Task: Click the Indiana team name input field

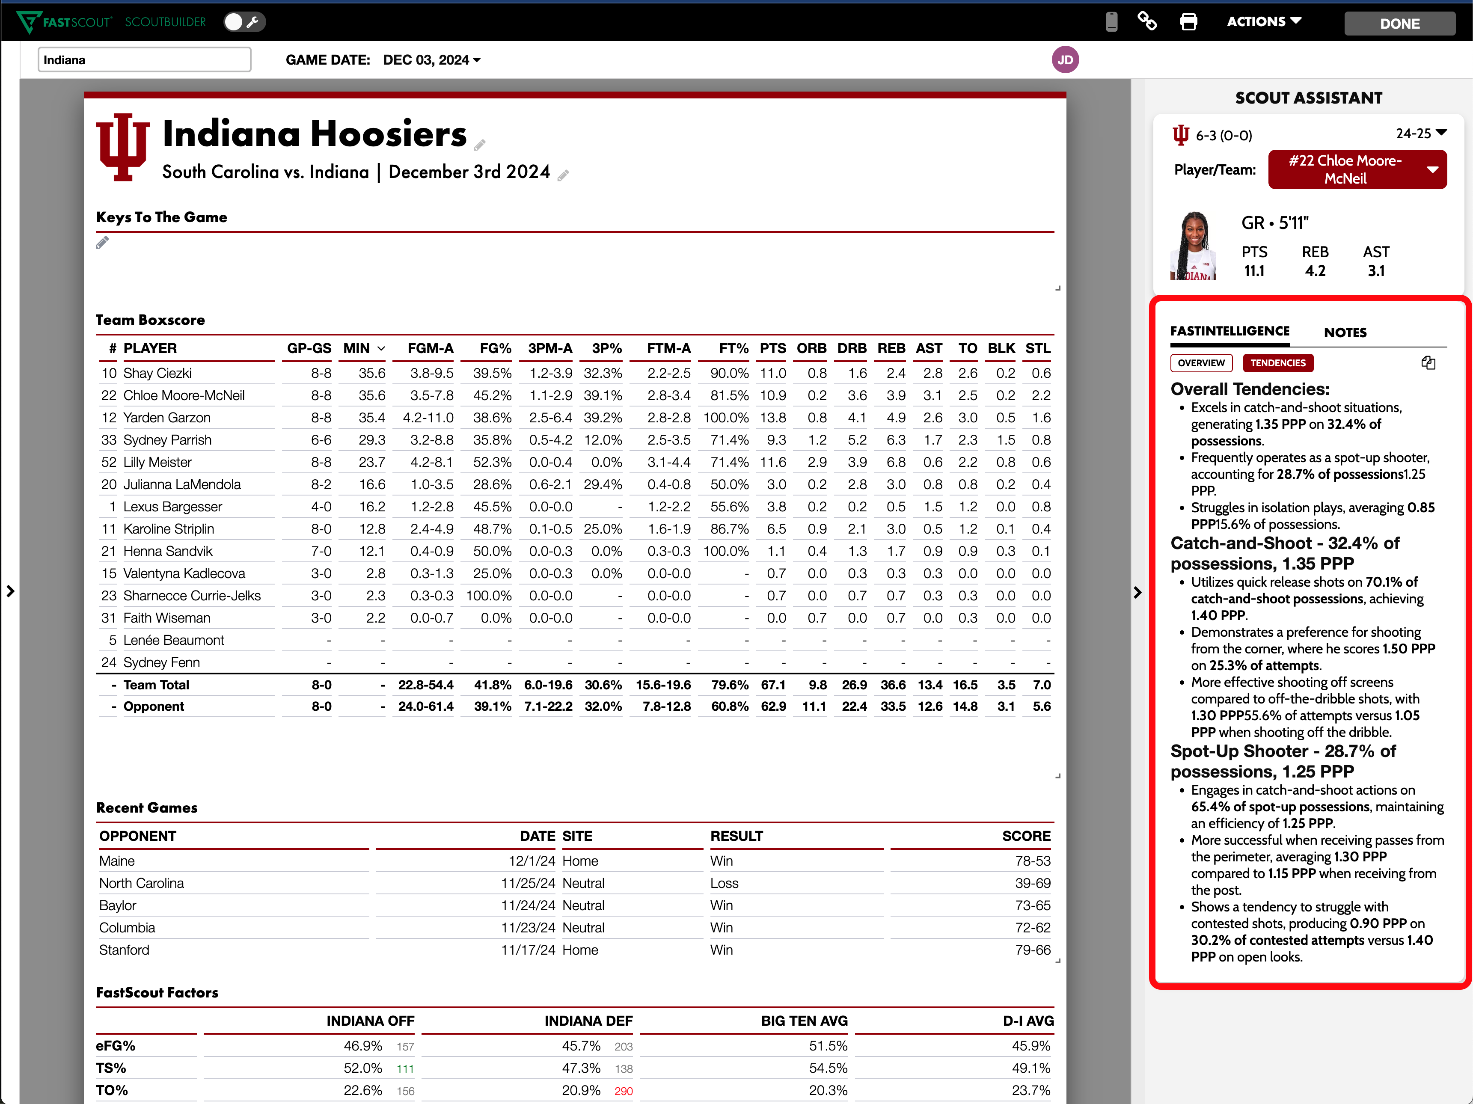Action: pos(145,60)
